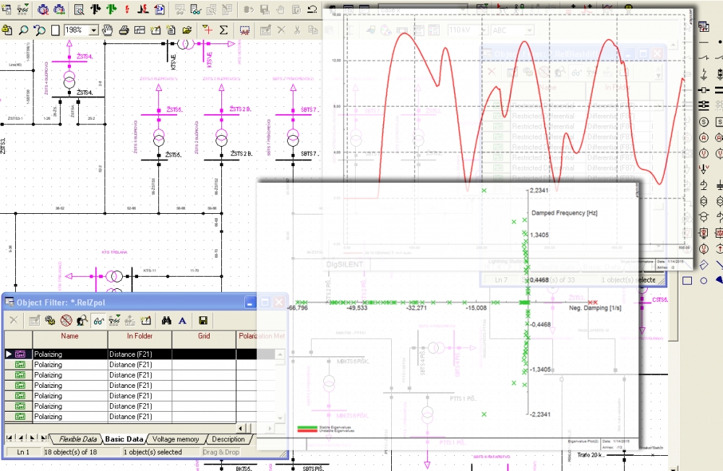Click the black load flow arrows icon
This screenshot has height=471, width=723.
tap(95, 9)
